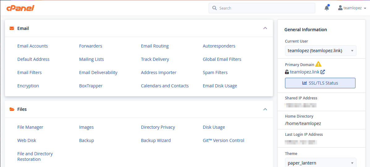This screenshot has width=370, height=167.
Task: Open Email Deliverability
Action: click(98, 72)
